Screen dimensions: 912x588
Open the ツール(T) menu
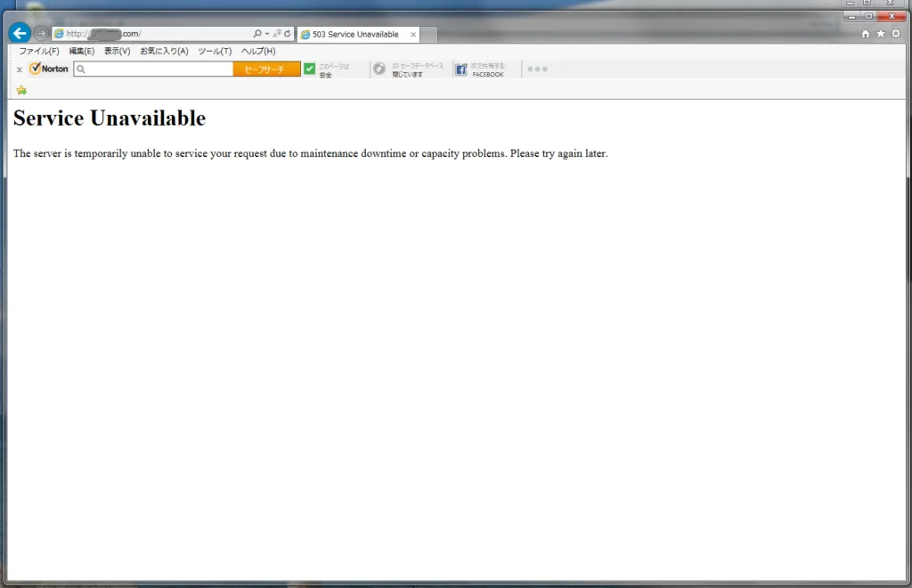pyautogui.click(x=215, y=51)
